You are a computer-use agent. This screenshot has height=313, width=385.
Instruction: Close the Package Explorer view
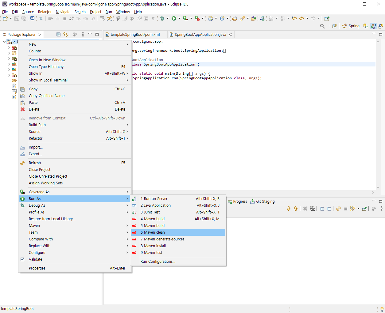(40, 35)
